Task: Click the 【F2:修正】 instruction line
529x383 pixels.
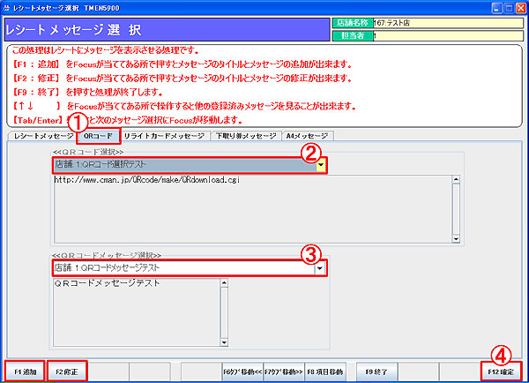Action: [x=182, y=79]
